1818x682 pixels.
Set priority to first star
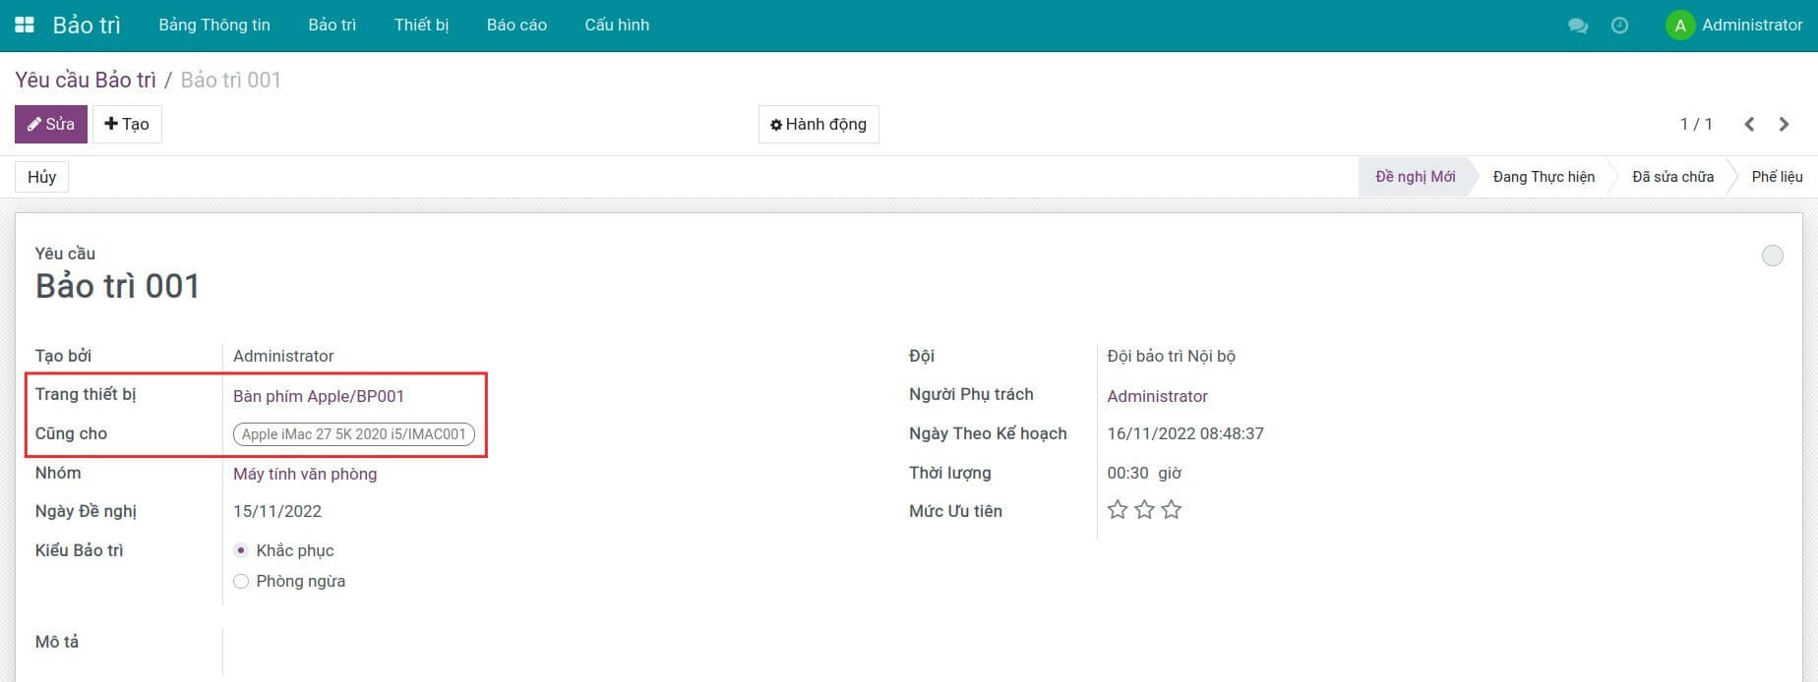pos(1118,510)
